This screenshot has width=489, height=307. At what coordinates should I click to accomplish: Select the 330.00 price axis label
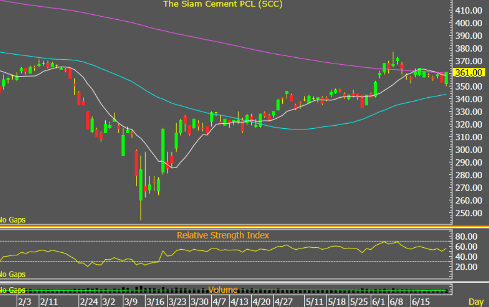(469, 112)
